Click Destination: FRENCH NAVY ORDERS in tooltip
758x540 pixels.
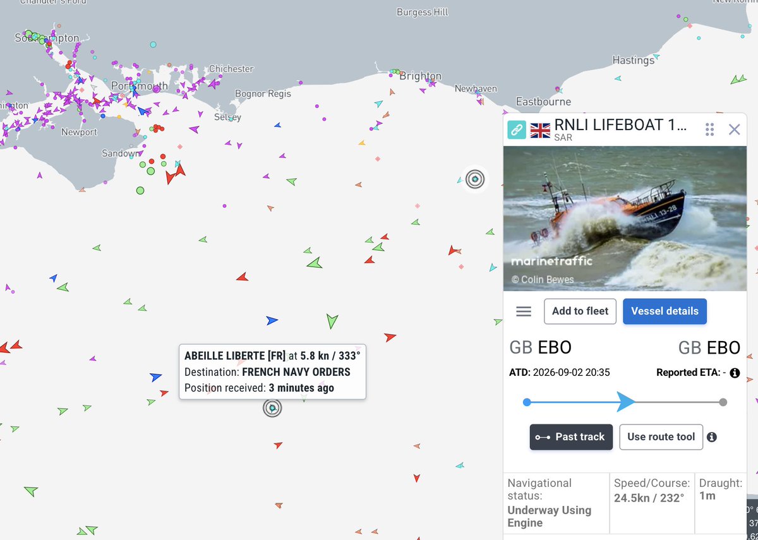click(267, 372)
